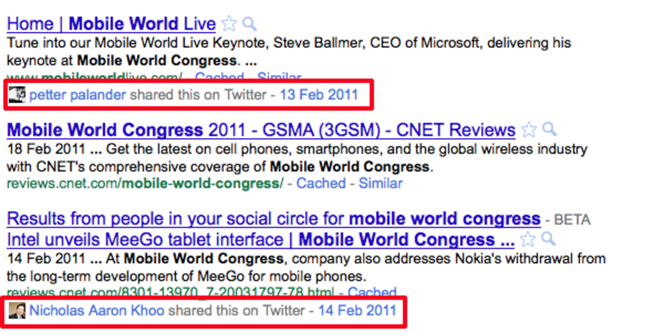Click Similar link for CNET mobile-world-congress result
Screen dimensions: 664x332
[380, 183]
